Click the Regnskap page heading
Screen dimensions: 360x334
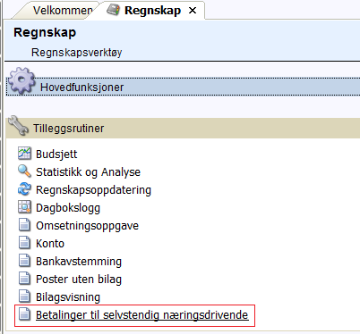[x=45, y=32]
